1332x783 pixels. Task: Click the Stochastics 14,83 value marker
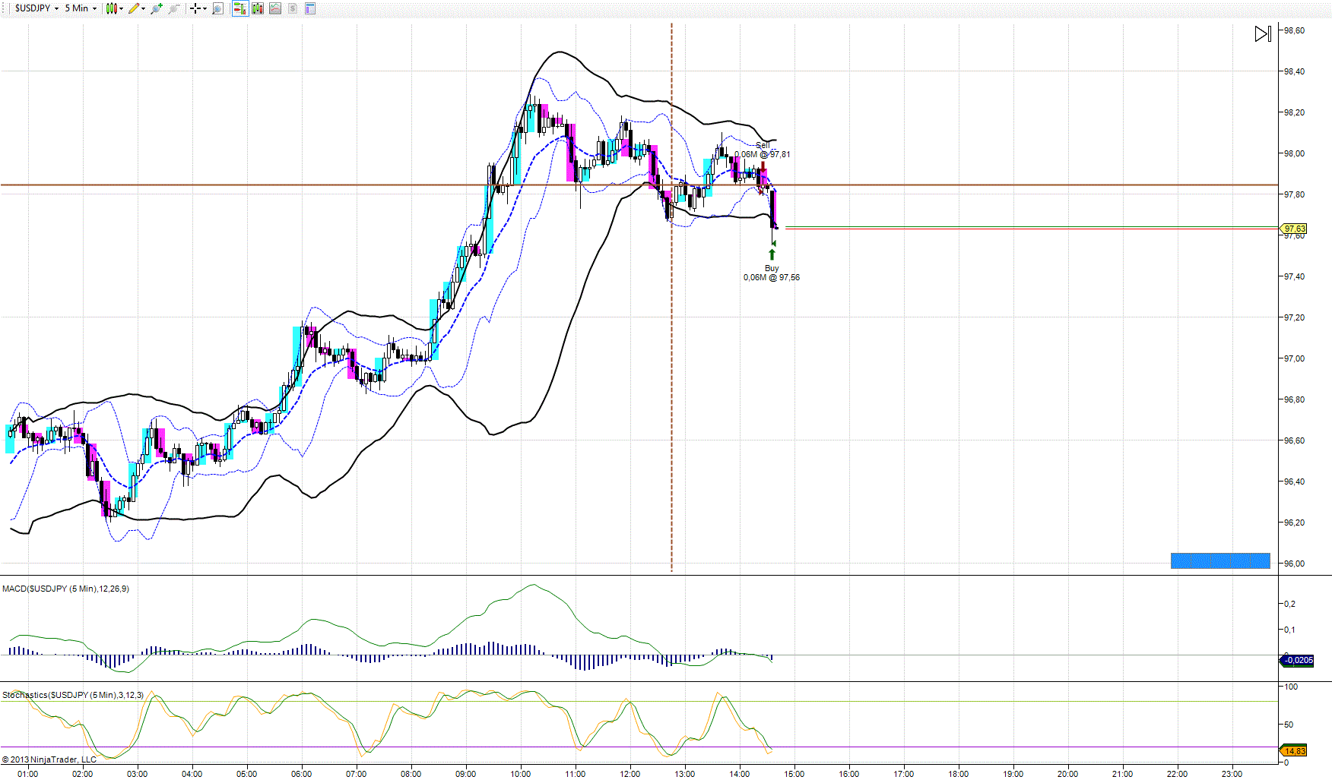(1294, 751)
